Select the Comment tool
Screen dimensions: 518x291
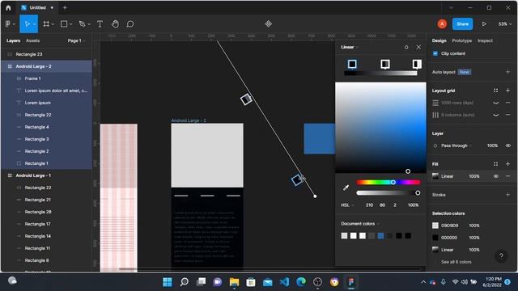(130, 23)
